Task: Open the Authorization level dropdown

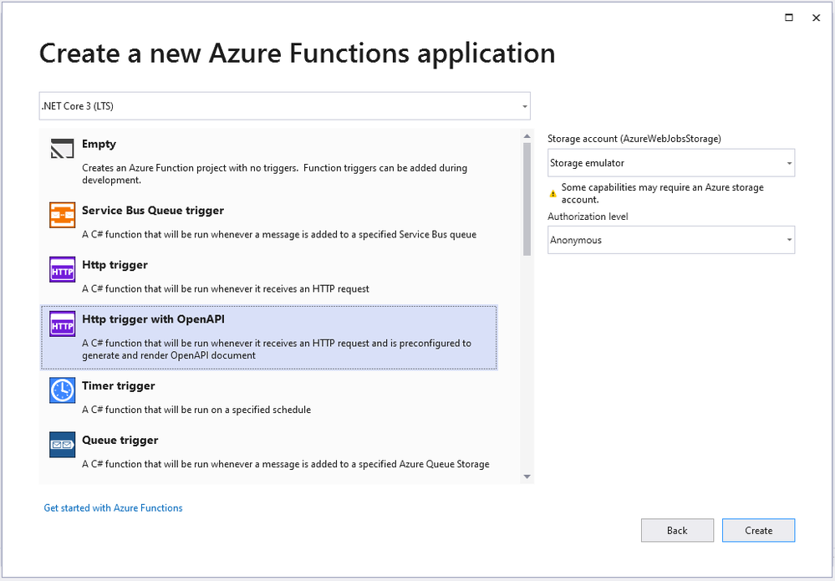Action: (x=670, y=240)
